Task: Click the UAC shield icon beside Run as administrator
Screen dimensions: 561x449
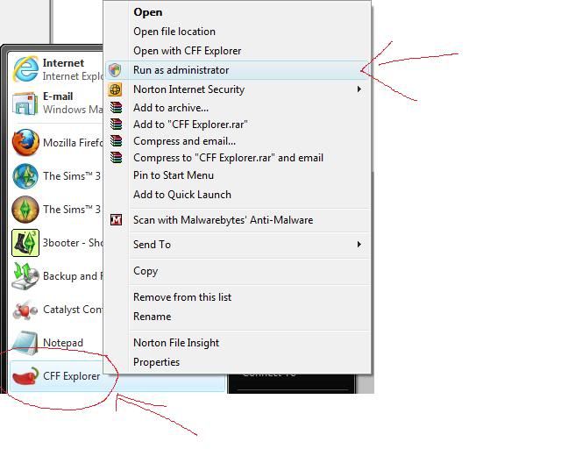Action: [115, 70]
